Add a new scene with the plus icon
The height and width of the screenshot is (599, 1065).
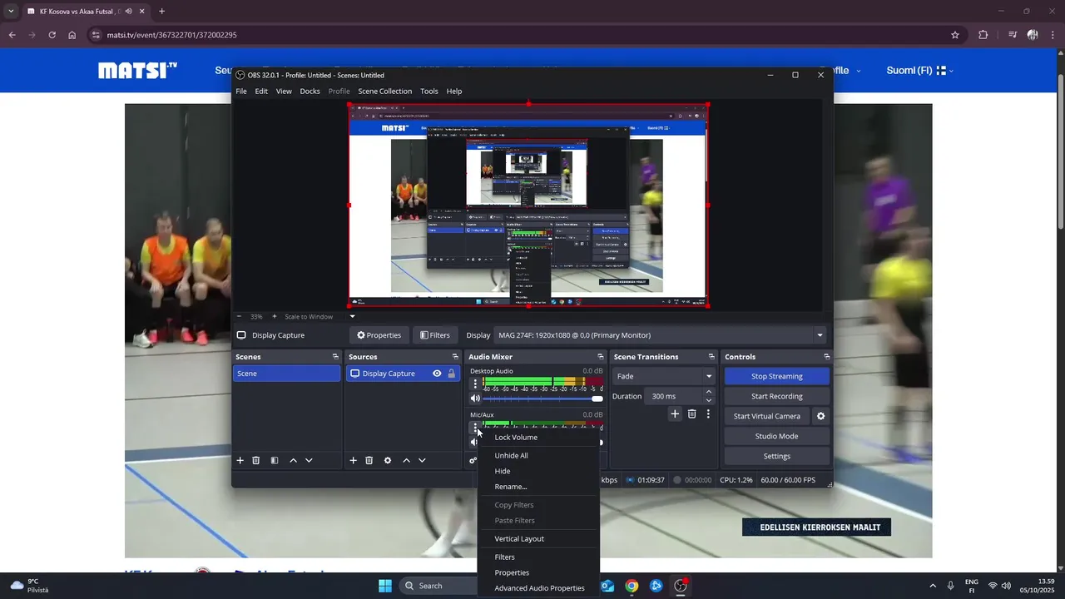240,460
